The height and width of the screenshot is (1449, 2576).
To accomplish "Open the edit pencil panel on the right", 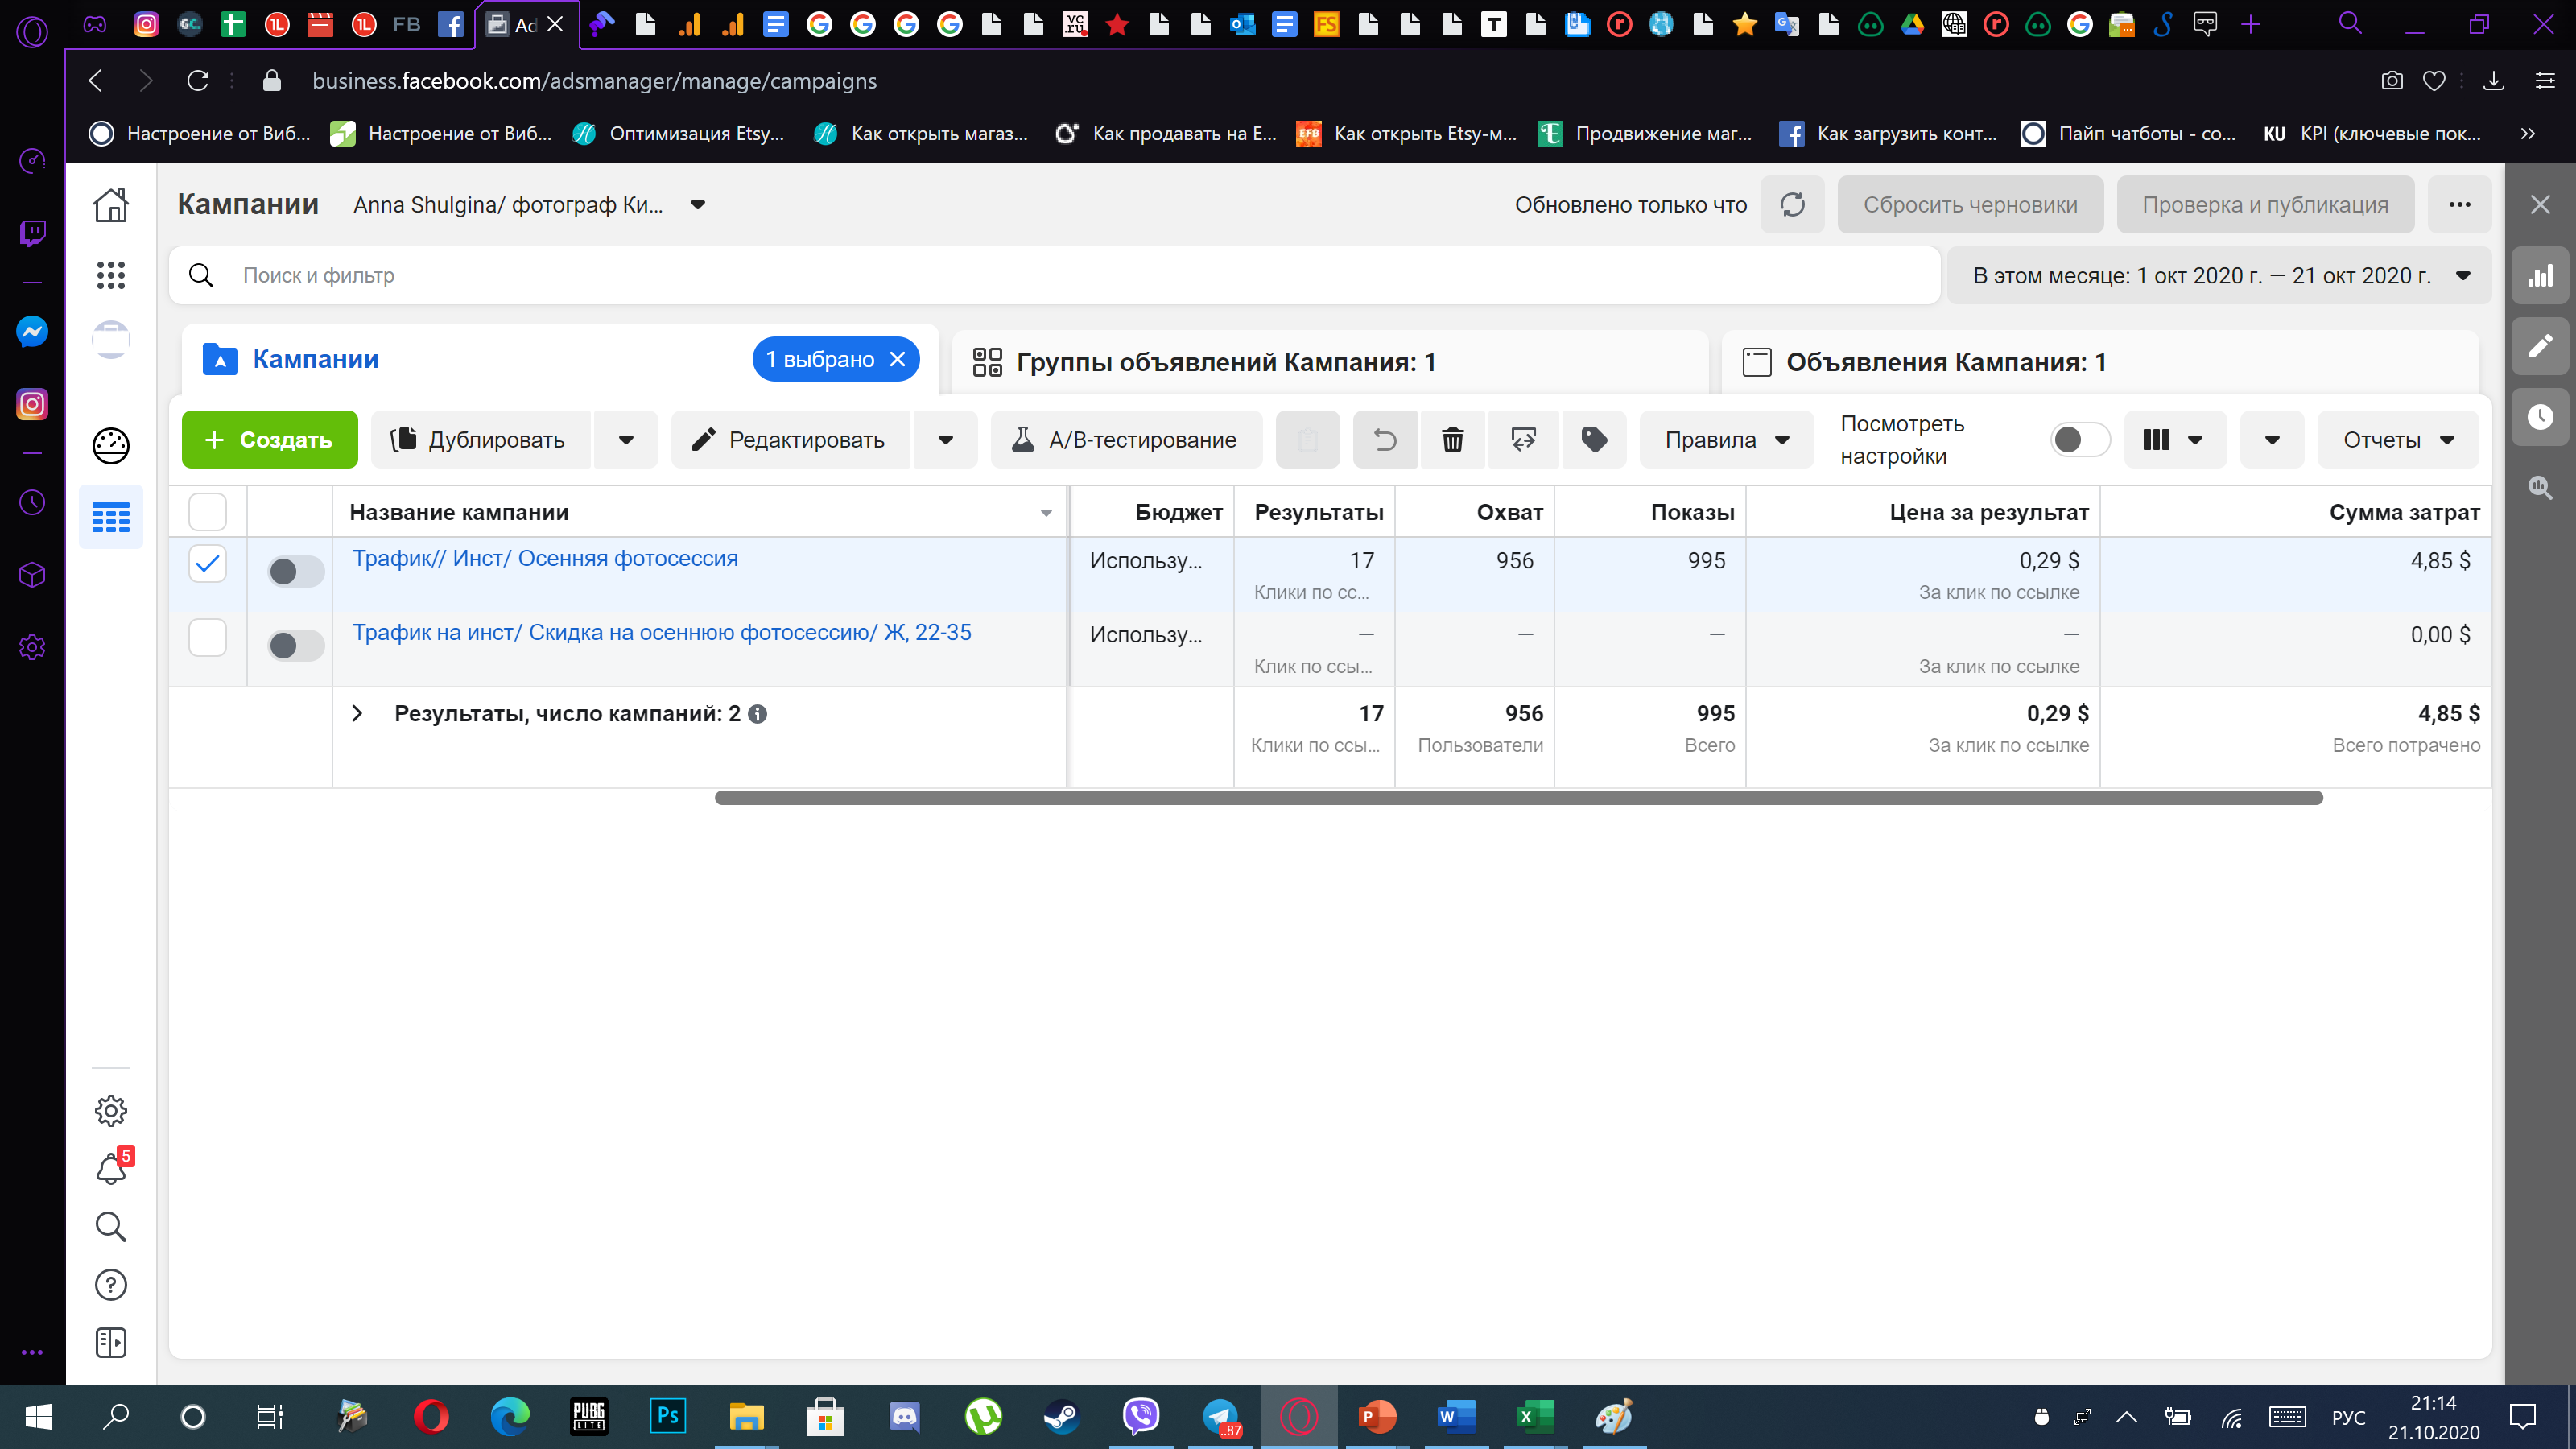I will (x=2540, y=346).
